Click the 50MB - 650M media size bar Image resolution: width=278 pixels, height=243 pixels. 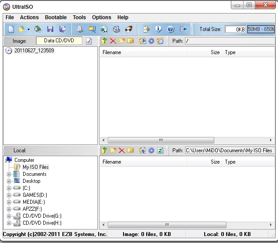pyautogui.click(x=261, y=29)
